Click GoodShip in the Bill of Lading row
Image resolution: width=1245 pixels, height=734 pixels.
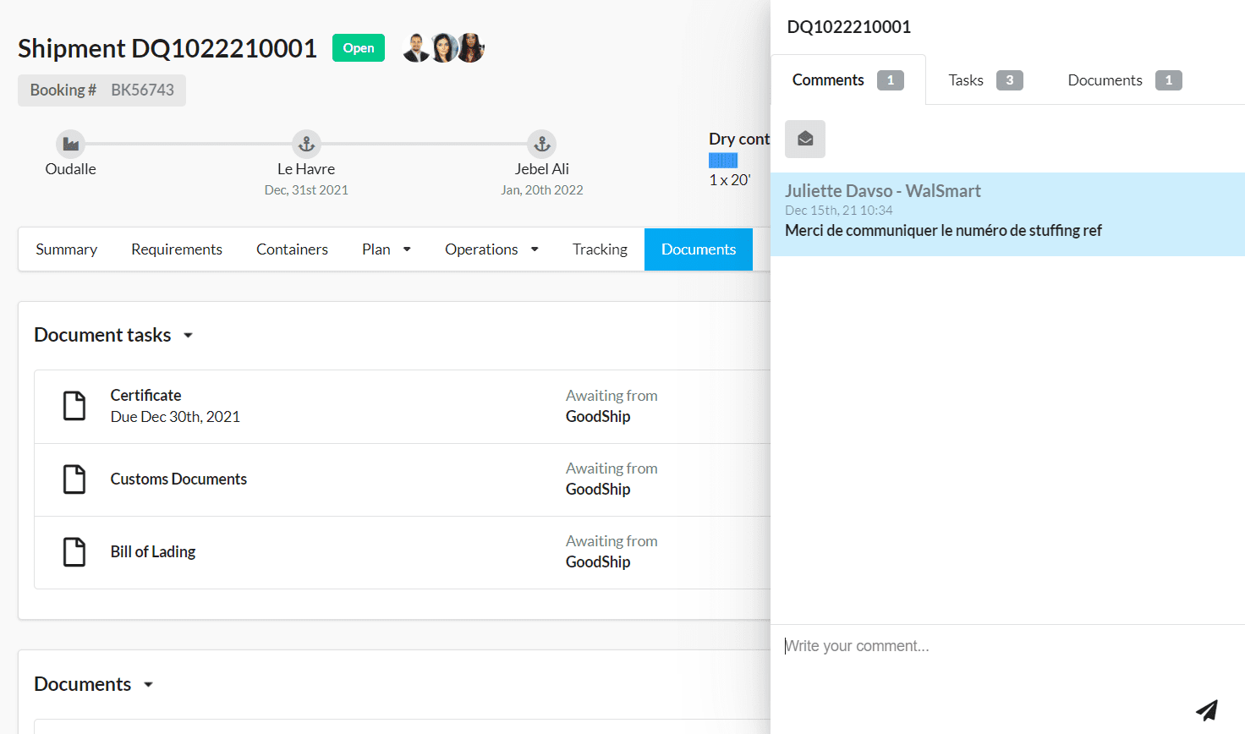tap(598, 562)
